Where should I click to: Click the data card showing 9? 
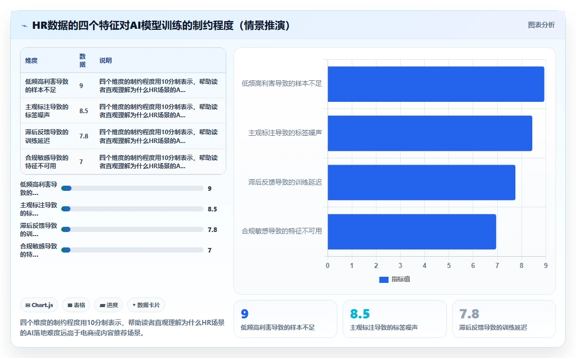(285, 319)
